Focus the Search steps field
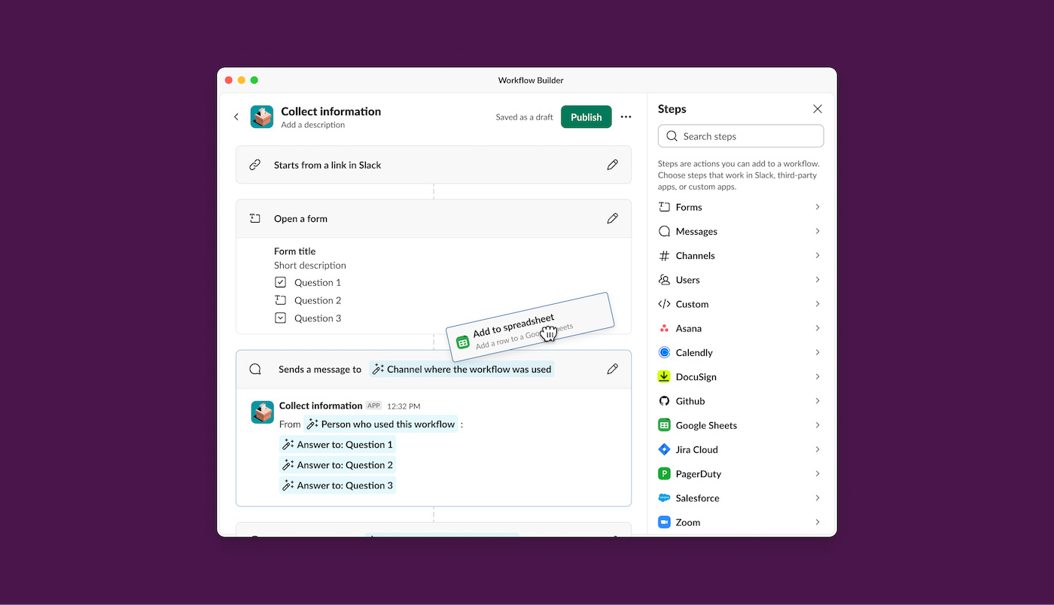Screen dimensions: 1054x605 [741, 136]
